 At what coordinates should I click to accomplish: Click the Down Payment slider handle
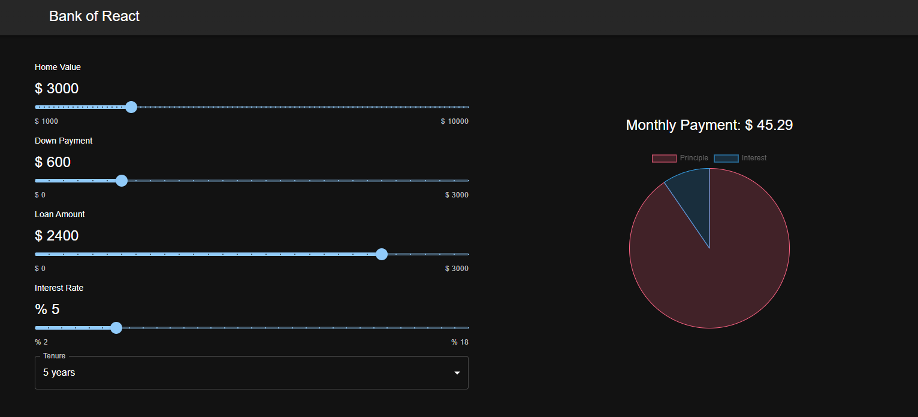122,181
